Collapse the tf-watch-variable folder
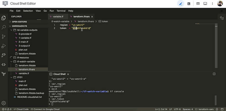Image resolution: width=226 pixels, height=111 pixels. [x=28, y=62]
